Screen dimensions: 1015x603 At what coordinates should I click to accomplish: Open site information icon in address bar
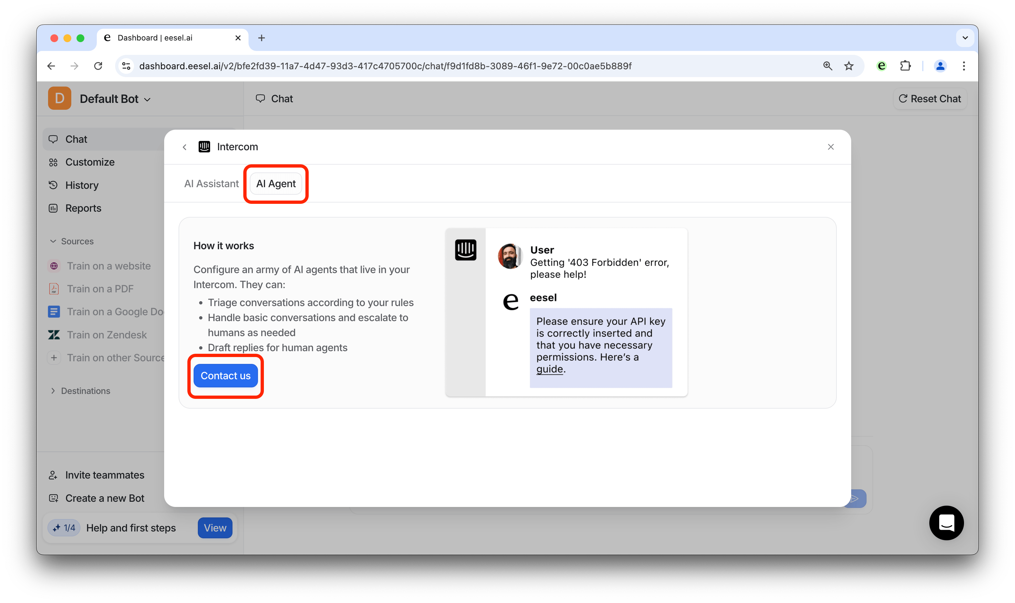click(127, 66)
